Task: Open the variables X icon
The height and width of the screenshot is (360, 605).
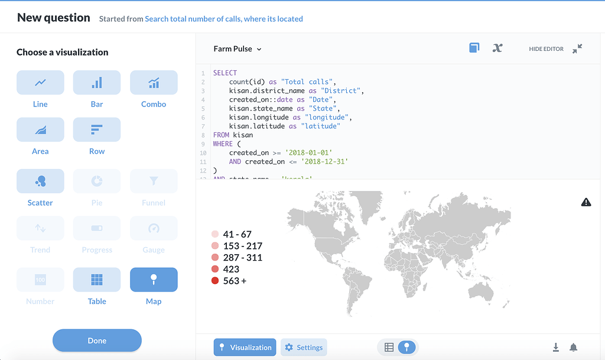Action: click(x=497, y=48)
